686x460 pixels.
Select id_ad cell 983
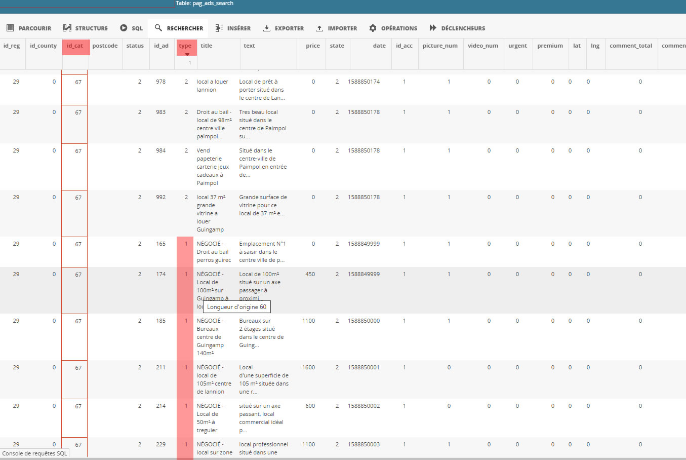(x=160, y=112)
